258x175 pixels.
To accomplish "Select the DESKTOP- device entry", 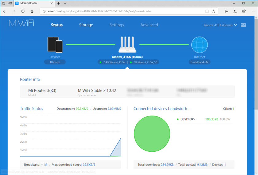I will point(188,119).
